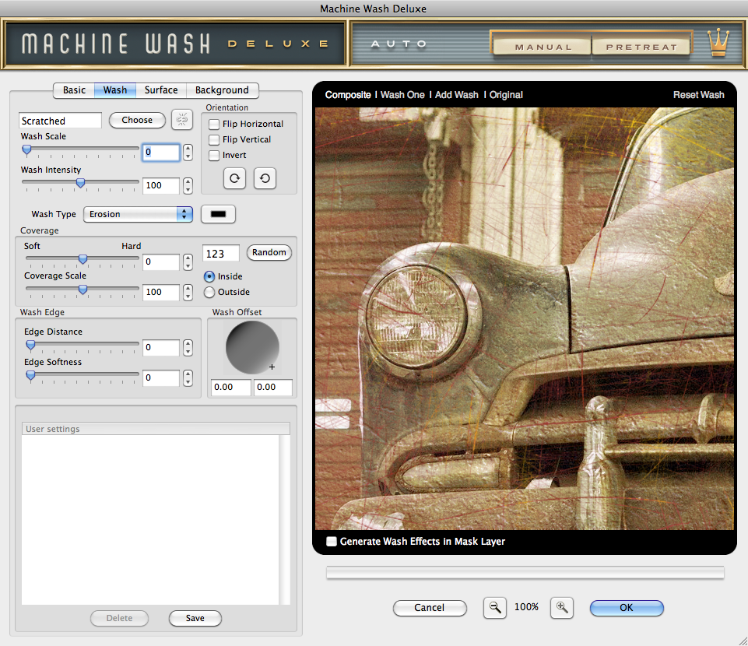
Task: Open the Surface tab
Action: click(161, 90)
